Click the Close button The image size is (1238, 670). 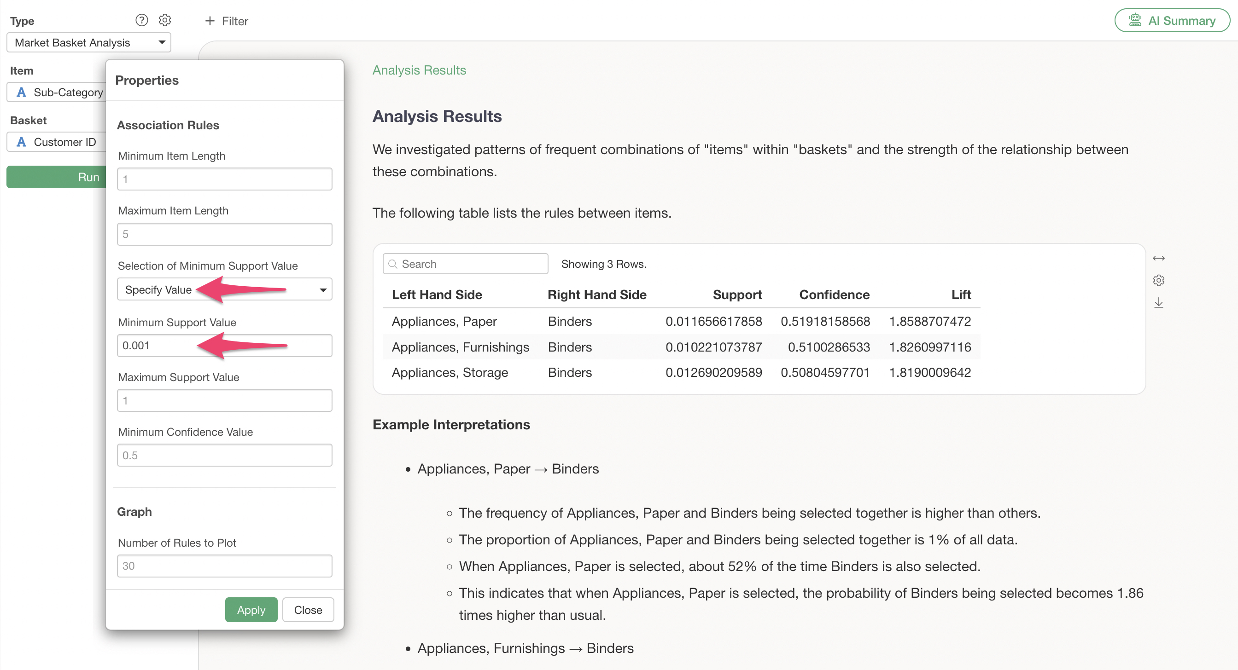tap(308, 610)
